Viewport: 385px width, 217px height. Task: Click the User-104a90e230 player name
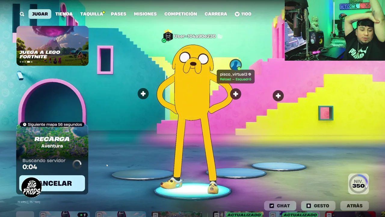(x=195, y=36)
